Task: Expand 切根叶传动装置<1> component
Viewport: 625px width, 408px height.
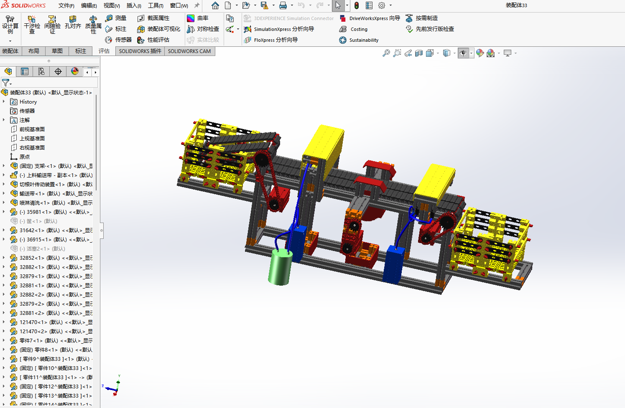Action: 4,184
